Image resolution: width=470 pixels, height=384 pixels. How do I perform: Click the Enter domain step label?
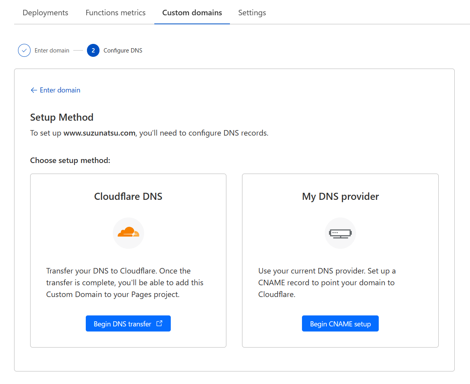[x=52, y=51]
